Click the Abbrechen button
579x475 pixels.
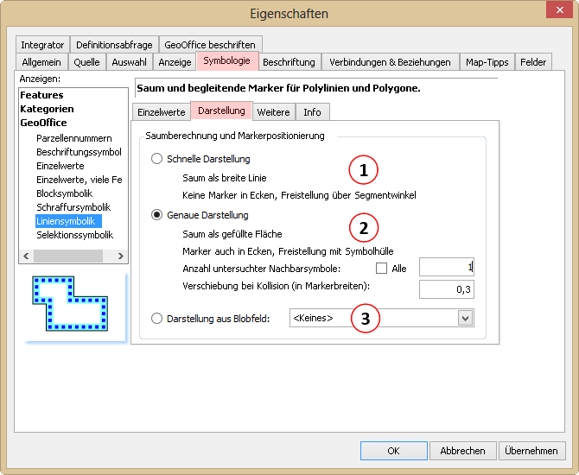(x=462, y=451)
